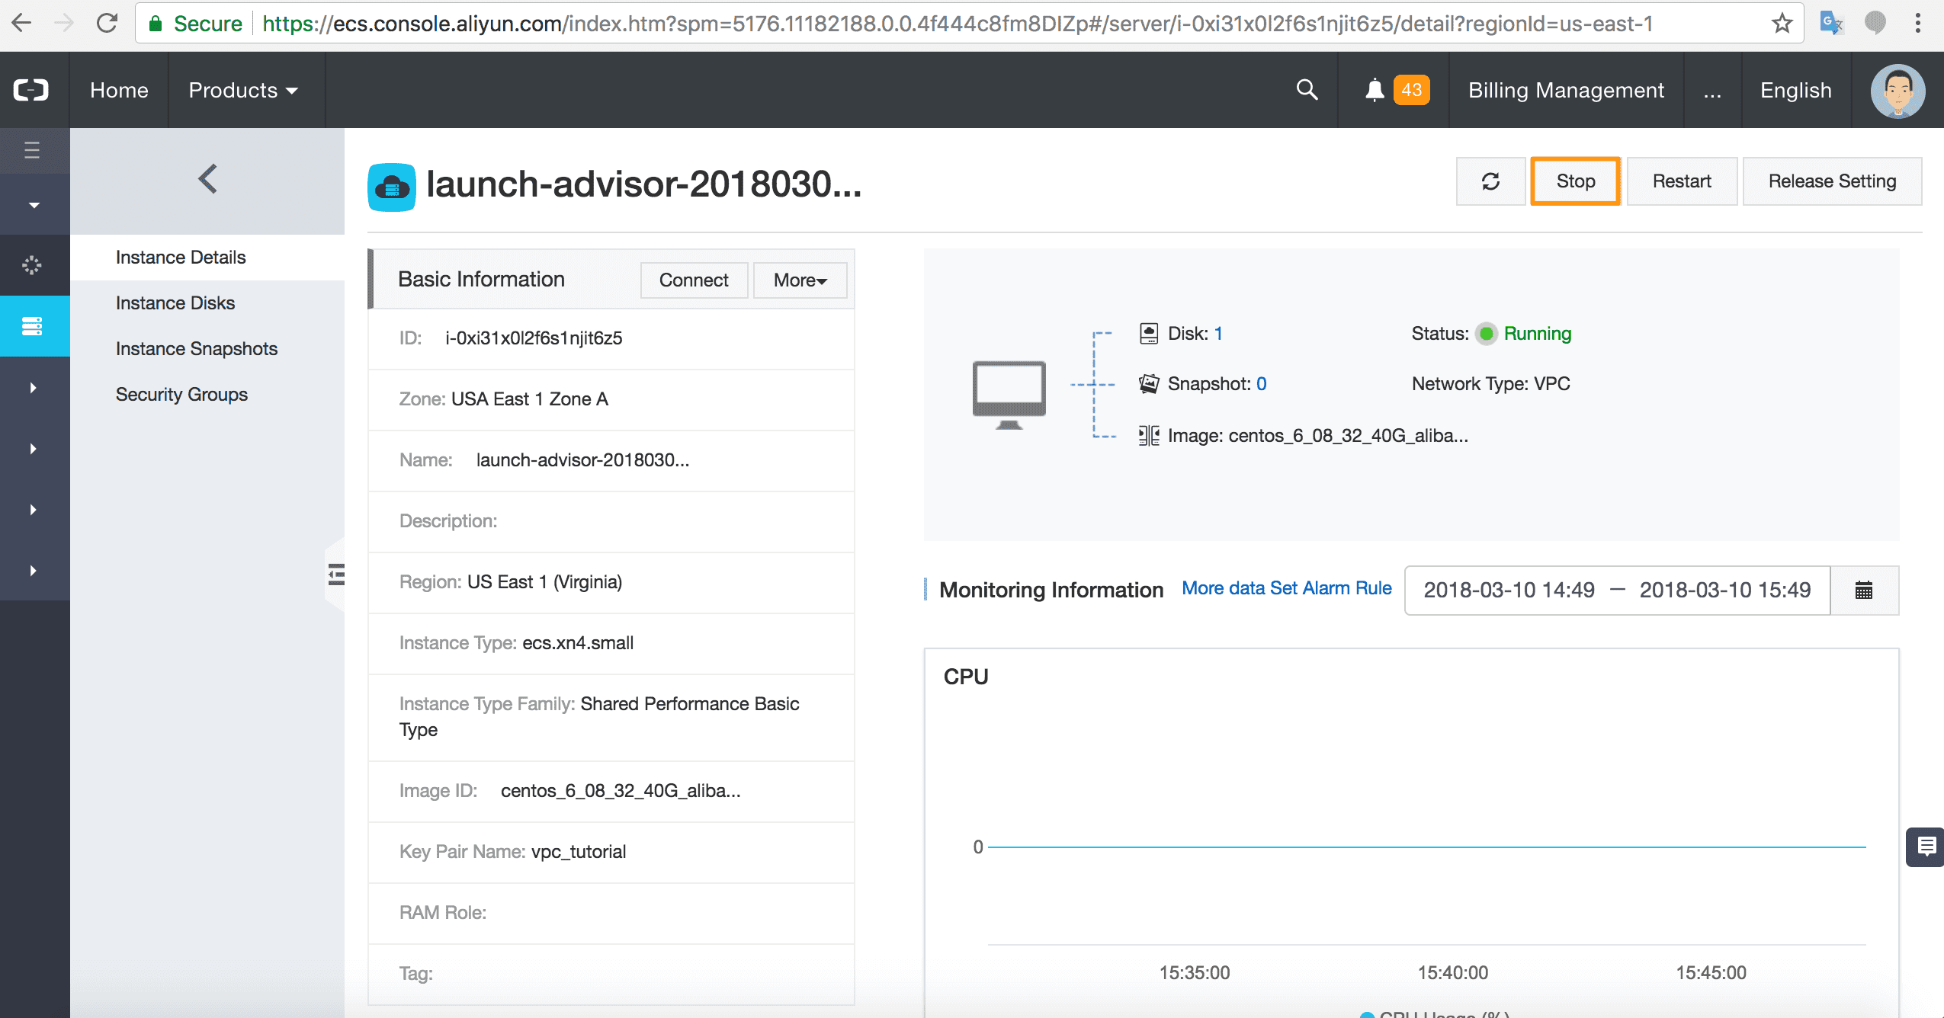Image resolution: width=1944 pixels, height=1018 pixels.
Task: Click the Region value US East 1 (Virginia)
Action: pyautogui.click(x=544, y=582)
